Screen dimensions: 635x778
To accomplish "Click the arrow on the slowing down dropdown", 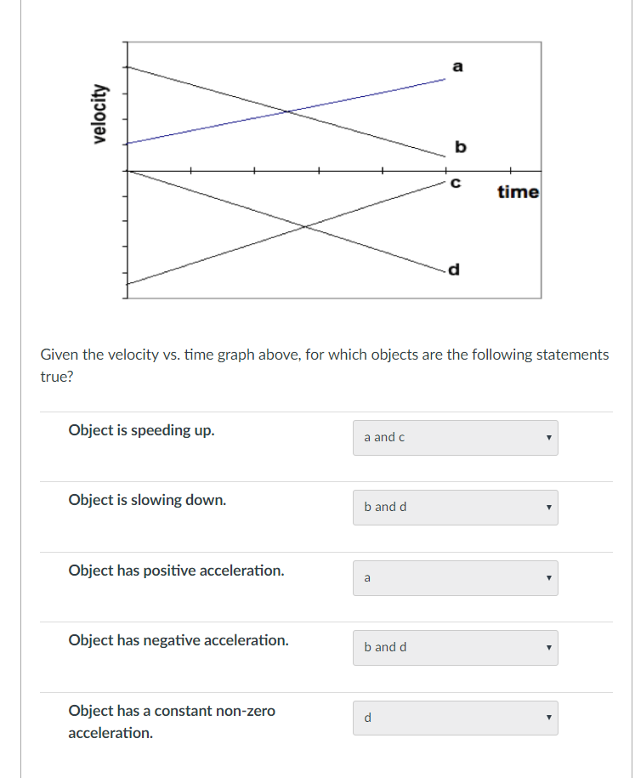I will [x=548, y=507].
